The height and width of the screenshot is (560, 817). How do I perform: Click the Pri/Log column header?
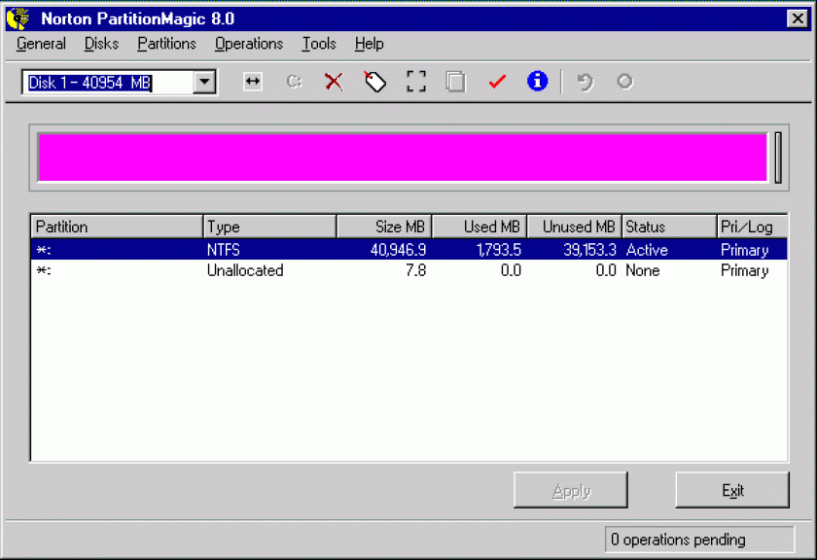coord(752,227)
